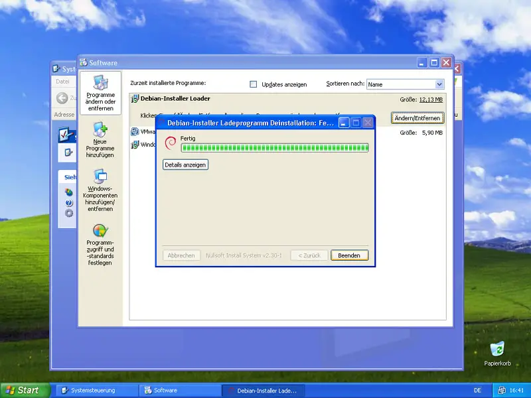Show details with Details anzeigen button
This screenshot has width=531, height=398.
coord(185,165)
